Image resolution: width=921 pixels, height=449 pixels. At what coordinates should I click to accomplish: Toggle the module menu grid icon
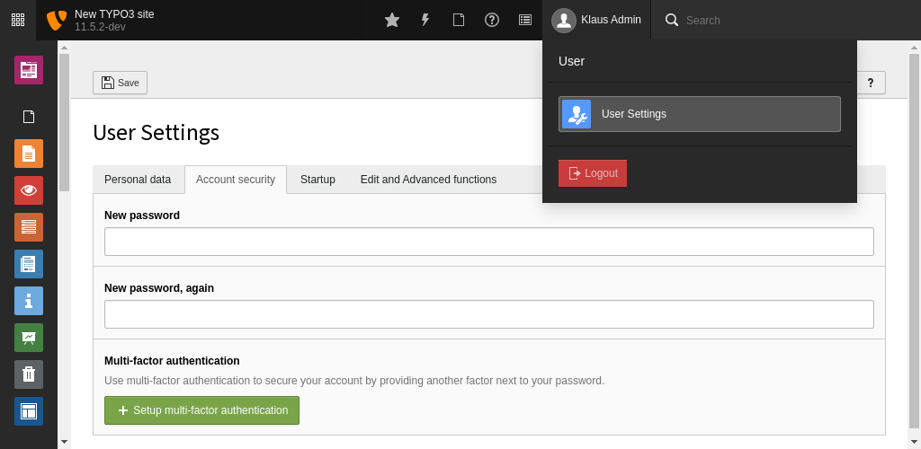pos(18,20)
